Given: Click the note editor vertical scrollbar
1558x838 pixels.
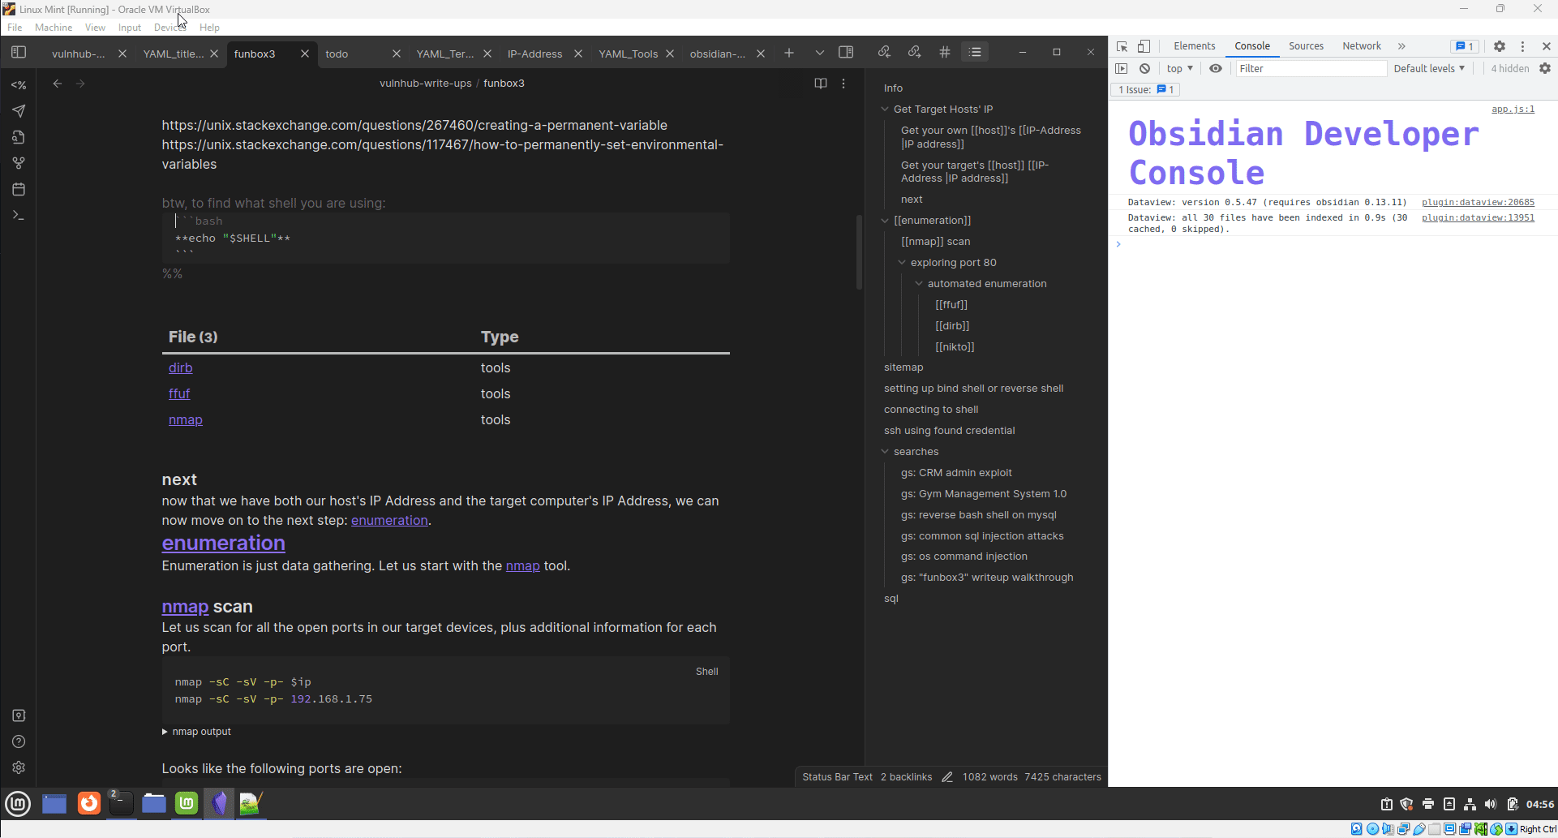Looking at the screenshot, I should (859, 252).
